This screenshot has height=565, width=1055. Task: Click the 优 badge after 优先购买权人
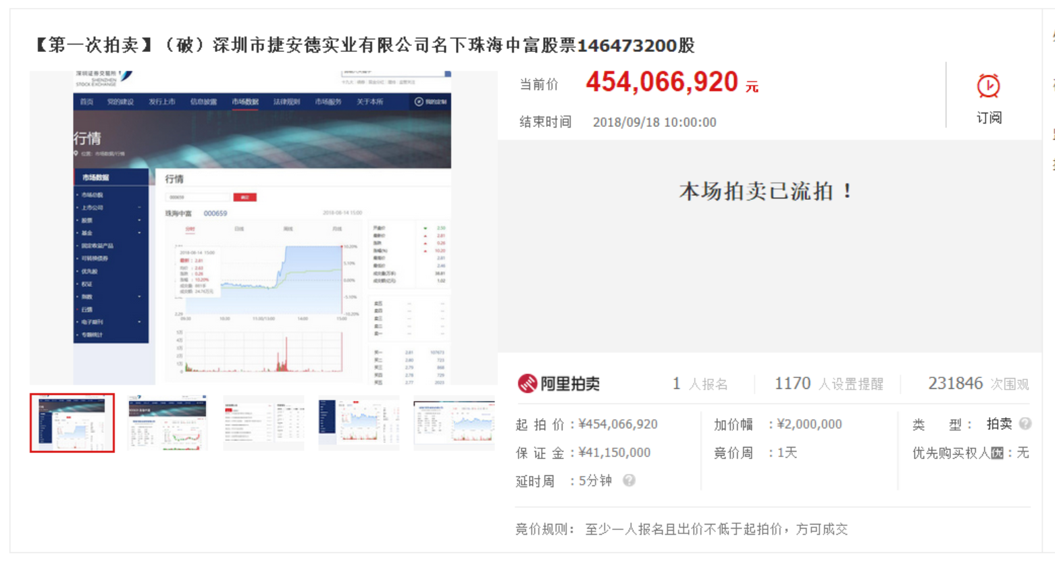point(997,453)
